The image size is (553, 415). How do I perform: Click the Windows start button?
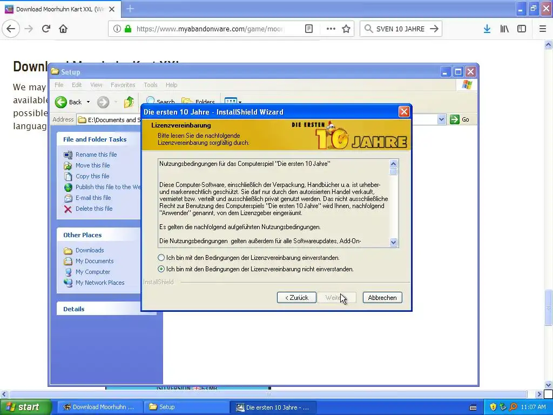(25, 407)
